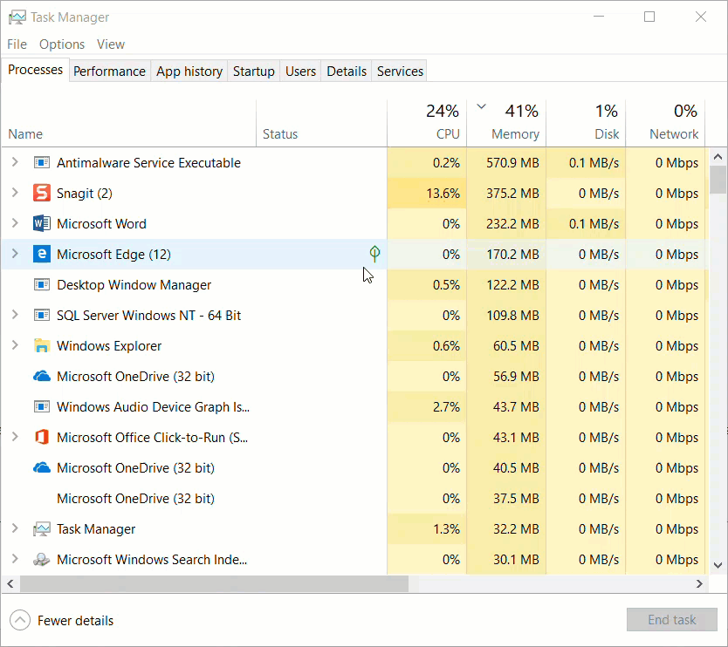Expand the Snagit (2) process group
The height and width of the screenshot is (647, 728).
(15, 193)
